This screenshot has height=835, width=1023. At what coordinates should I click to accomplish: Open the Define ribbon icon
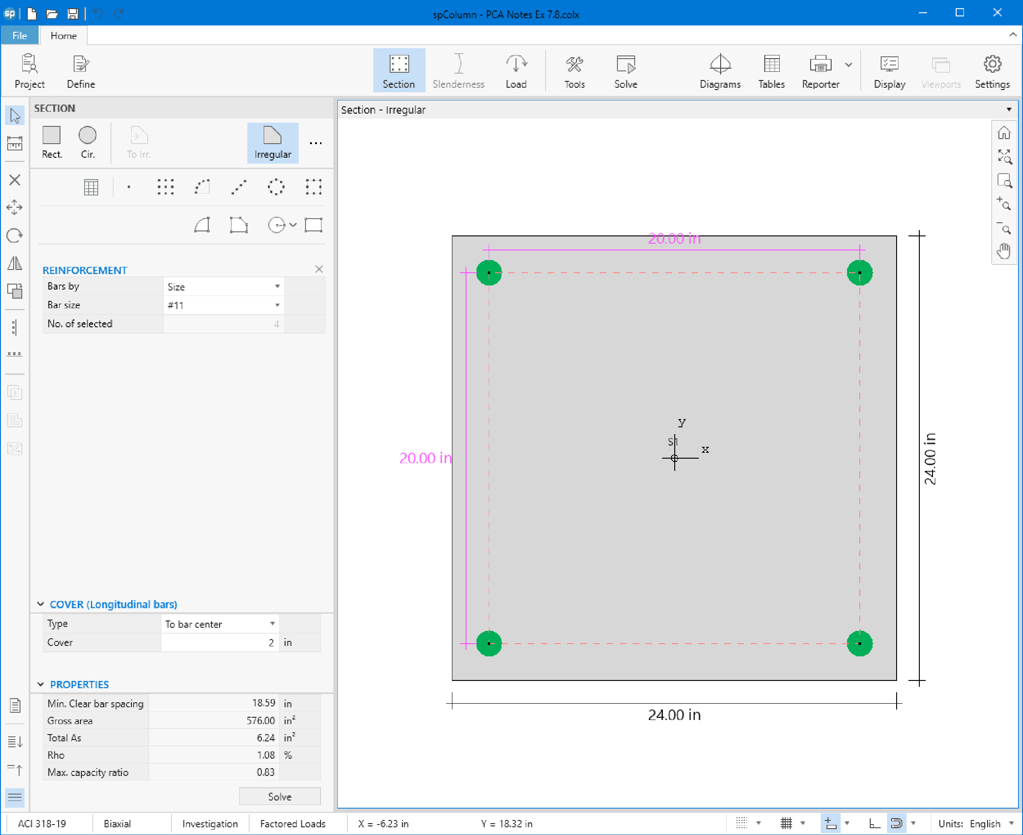[81, 71]
